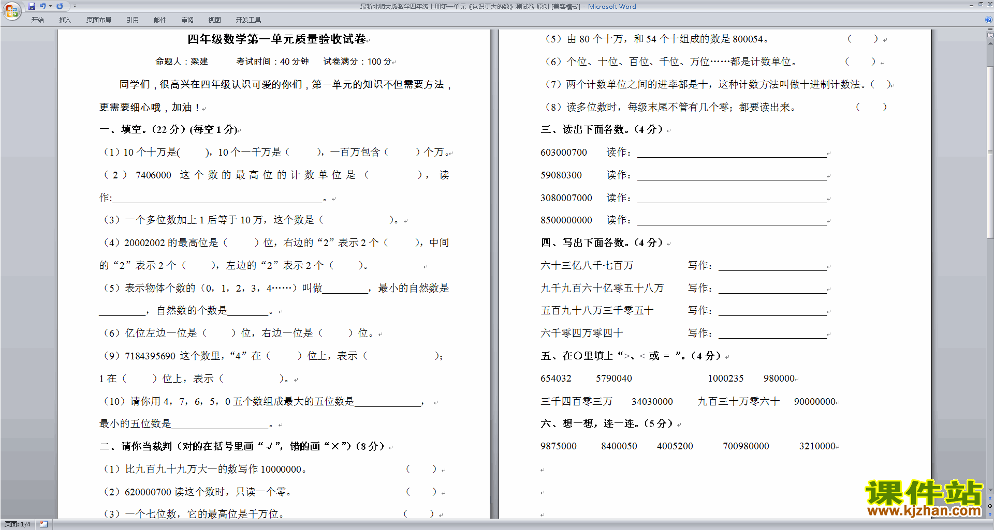The width and height of the screenshot is (994, 530).
Task: Click the scrollbar up arrow
Action: 990,43
